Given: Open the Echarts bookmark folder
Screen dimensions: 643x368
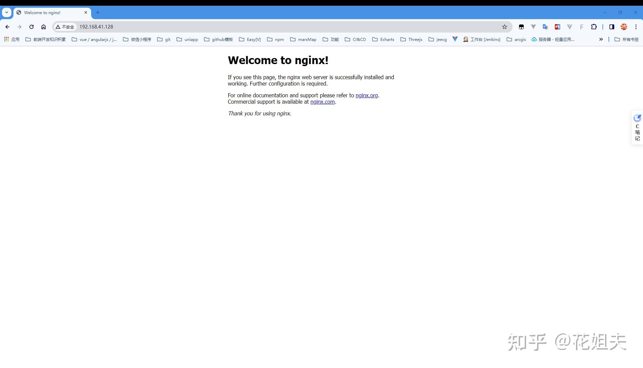Looking at the screenshot, I should coord(383,39).
